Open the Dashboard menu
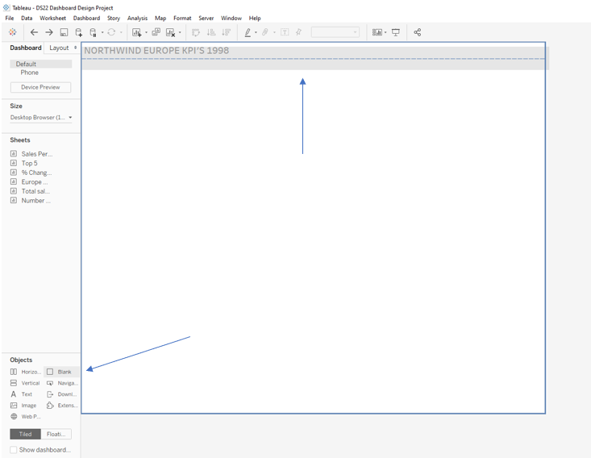 point(87,18)
